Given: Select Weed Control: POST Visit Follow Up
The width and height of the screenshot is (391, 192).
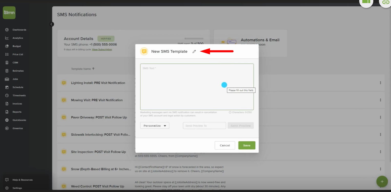Looking at the screenshot, I should pyautogui.click(x=98, y=186).
